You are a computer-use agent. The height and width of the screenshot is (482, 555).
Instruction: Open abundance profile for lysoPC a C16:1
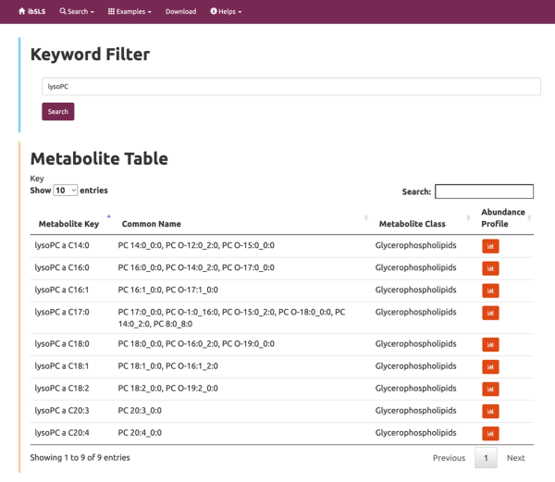[x=490, y=290]
